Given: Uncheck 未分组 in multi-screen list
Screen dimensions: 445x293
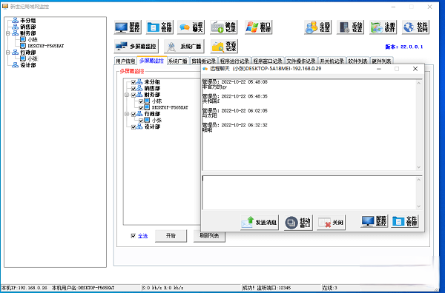Looking at the screenshot, I should [133, 82].
